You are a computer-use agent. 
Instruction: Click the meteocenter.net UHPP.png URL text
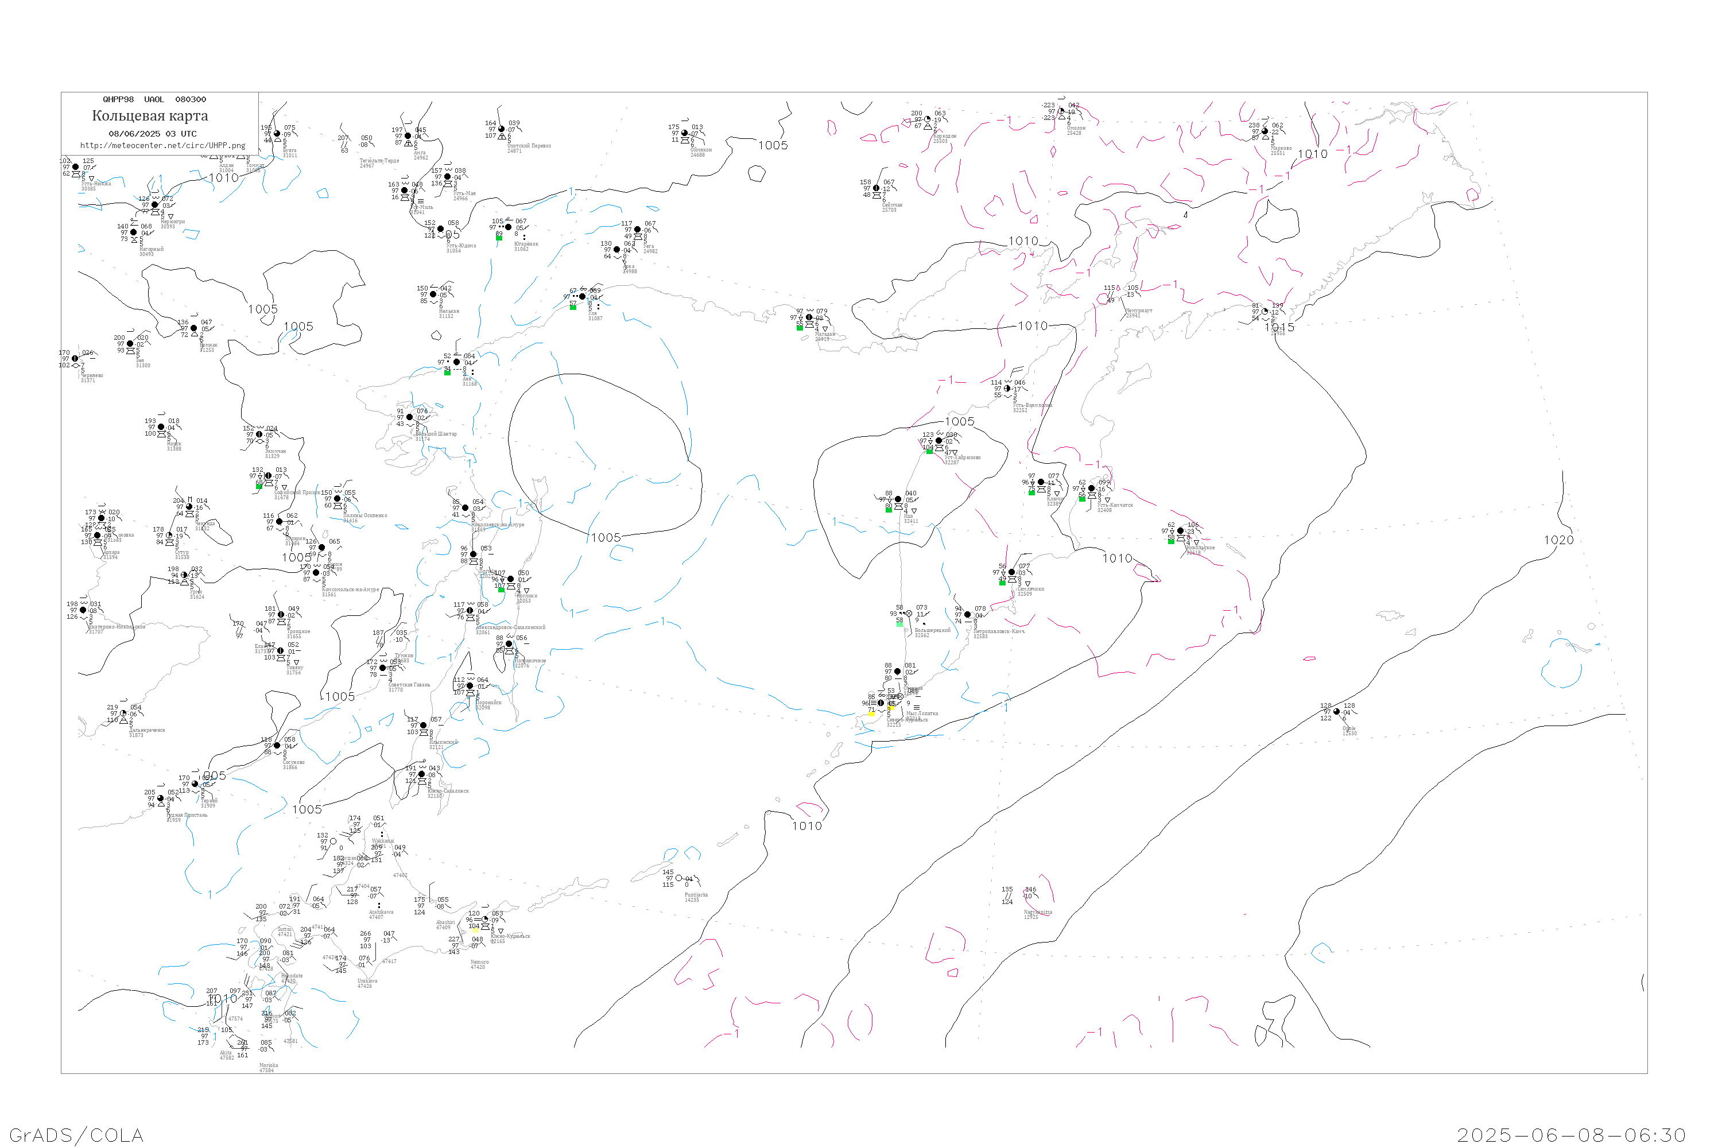pyautogui.click(x=162, y=146)
